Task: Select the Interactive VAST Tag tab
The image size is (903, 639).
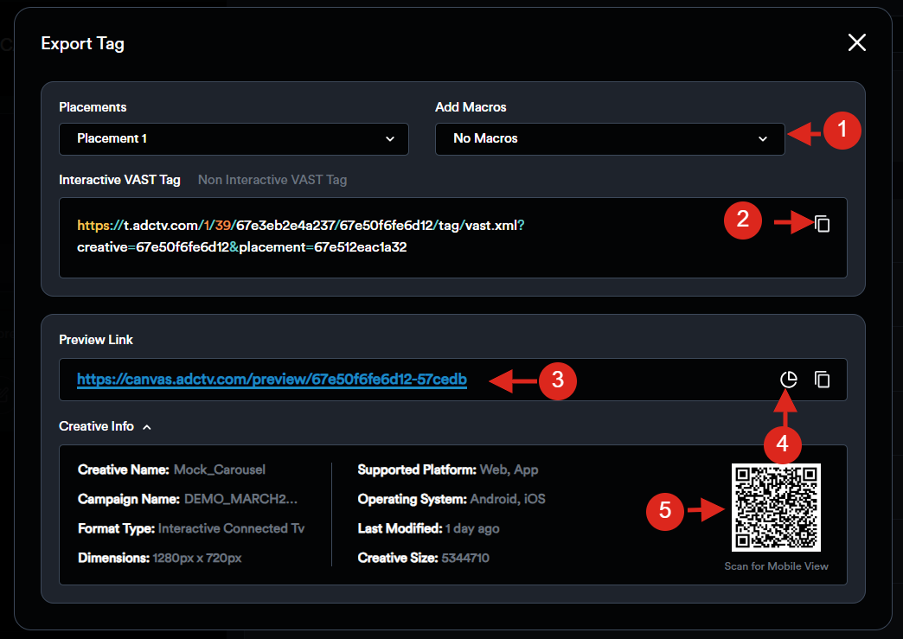Action: click(x=119, y=180)
